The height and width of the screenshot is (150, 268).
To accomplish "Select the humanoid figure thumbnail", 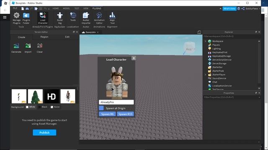I will coord(68,96).
